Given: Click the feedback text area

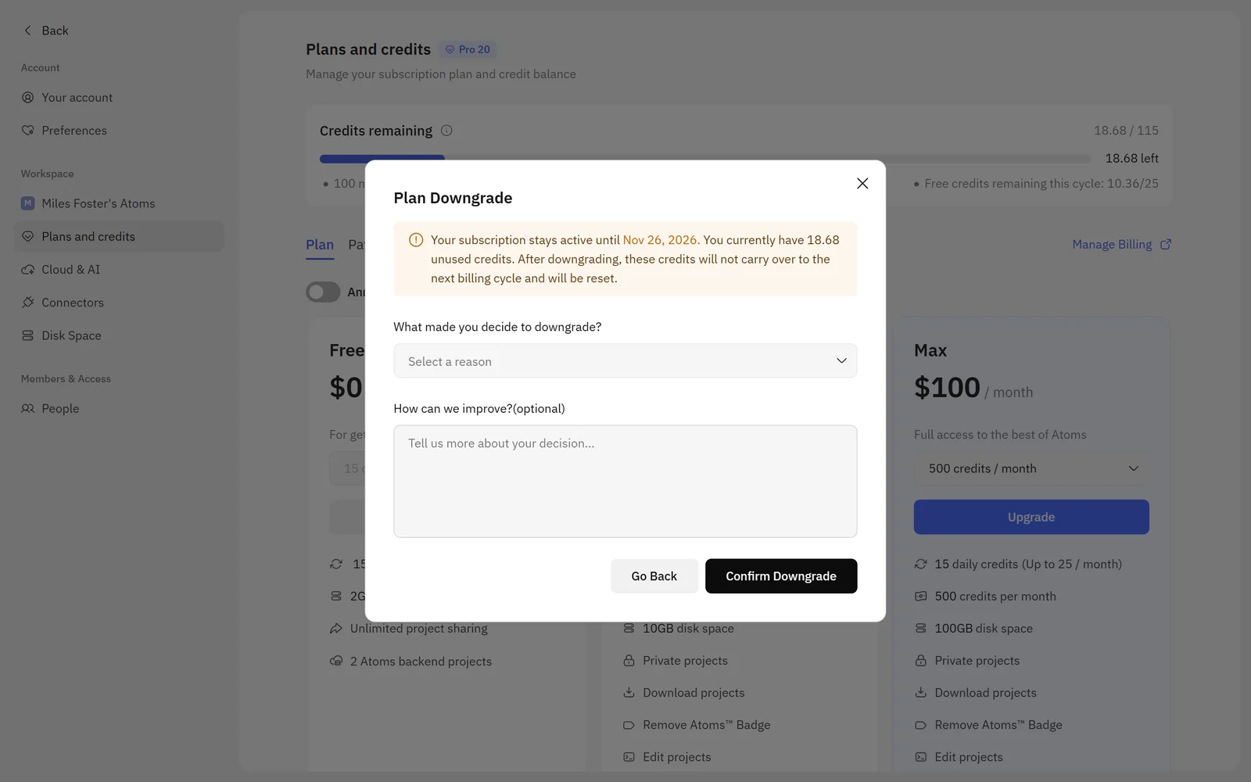Looking at the screenshot, I should [625, 481].
